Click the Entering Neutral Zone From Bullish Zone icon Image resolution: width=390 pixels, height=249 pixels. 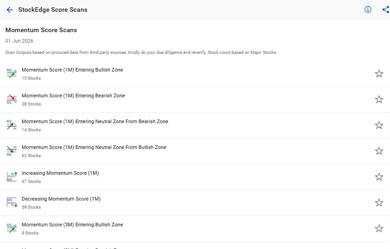tap(12, 151)
